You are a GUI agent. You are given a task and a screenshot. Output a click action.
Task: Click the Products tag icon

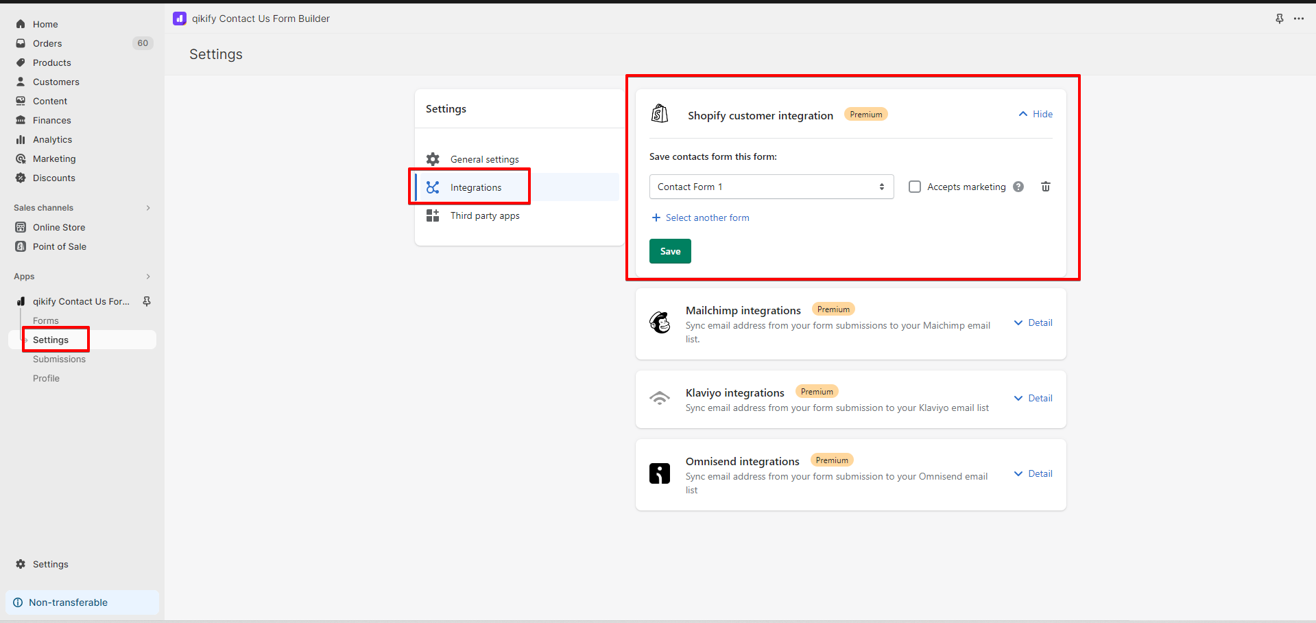[x=21, y=62]
